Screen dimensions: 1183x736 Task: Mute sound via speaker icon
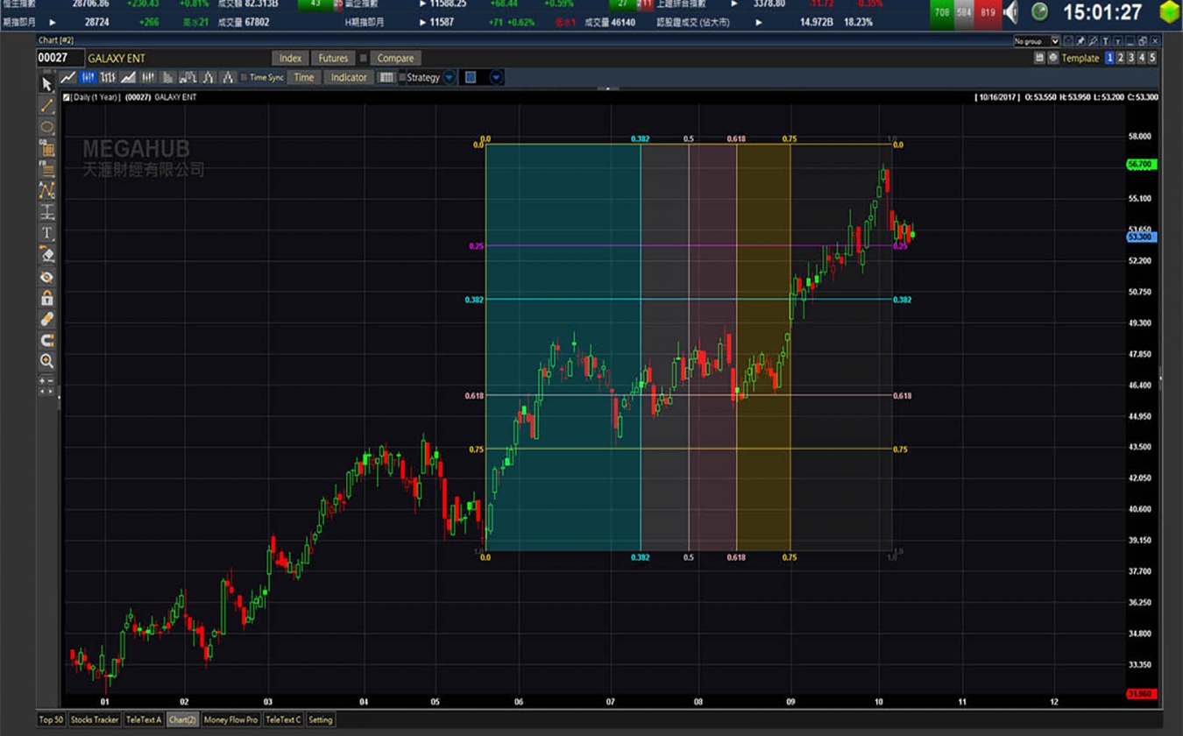(x=1011, y=11)
